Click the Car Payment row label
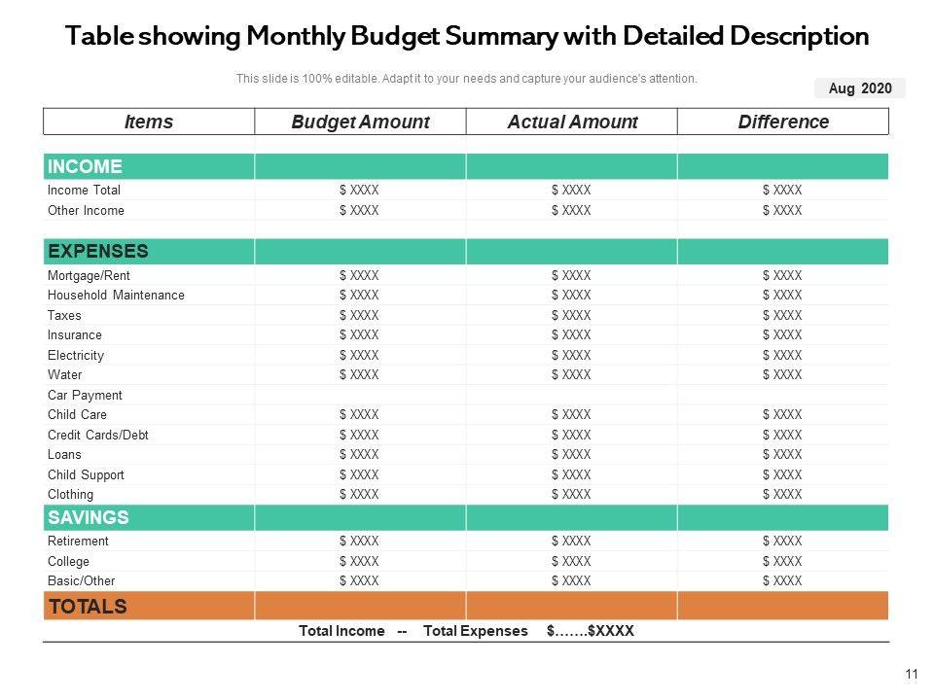This screenshot has height=700, width=934. (x=85, y=396)
